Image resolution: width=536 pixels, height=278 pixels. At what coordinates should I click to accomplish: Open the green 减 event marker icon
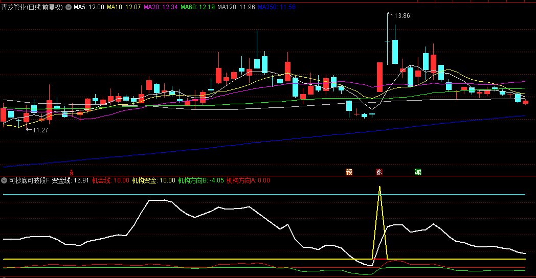418,172
